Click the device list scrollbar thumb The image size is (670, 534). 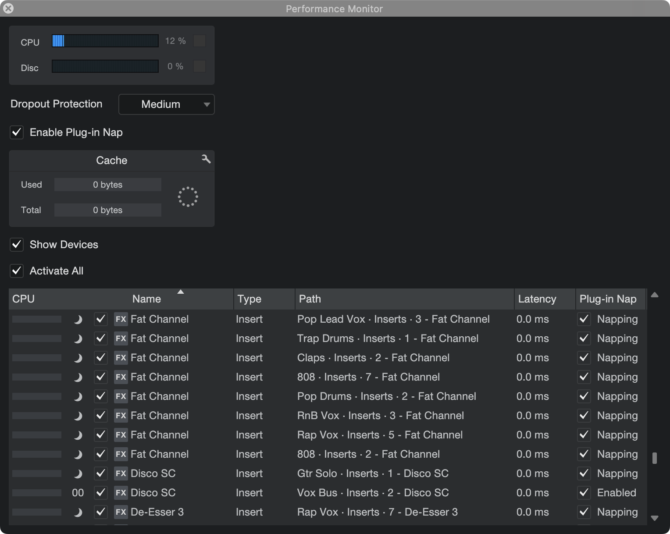pos(655,458)
